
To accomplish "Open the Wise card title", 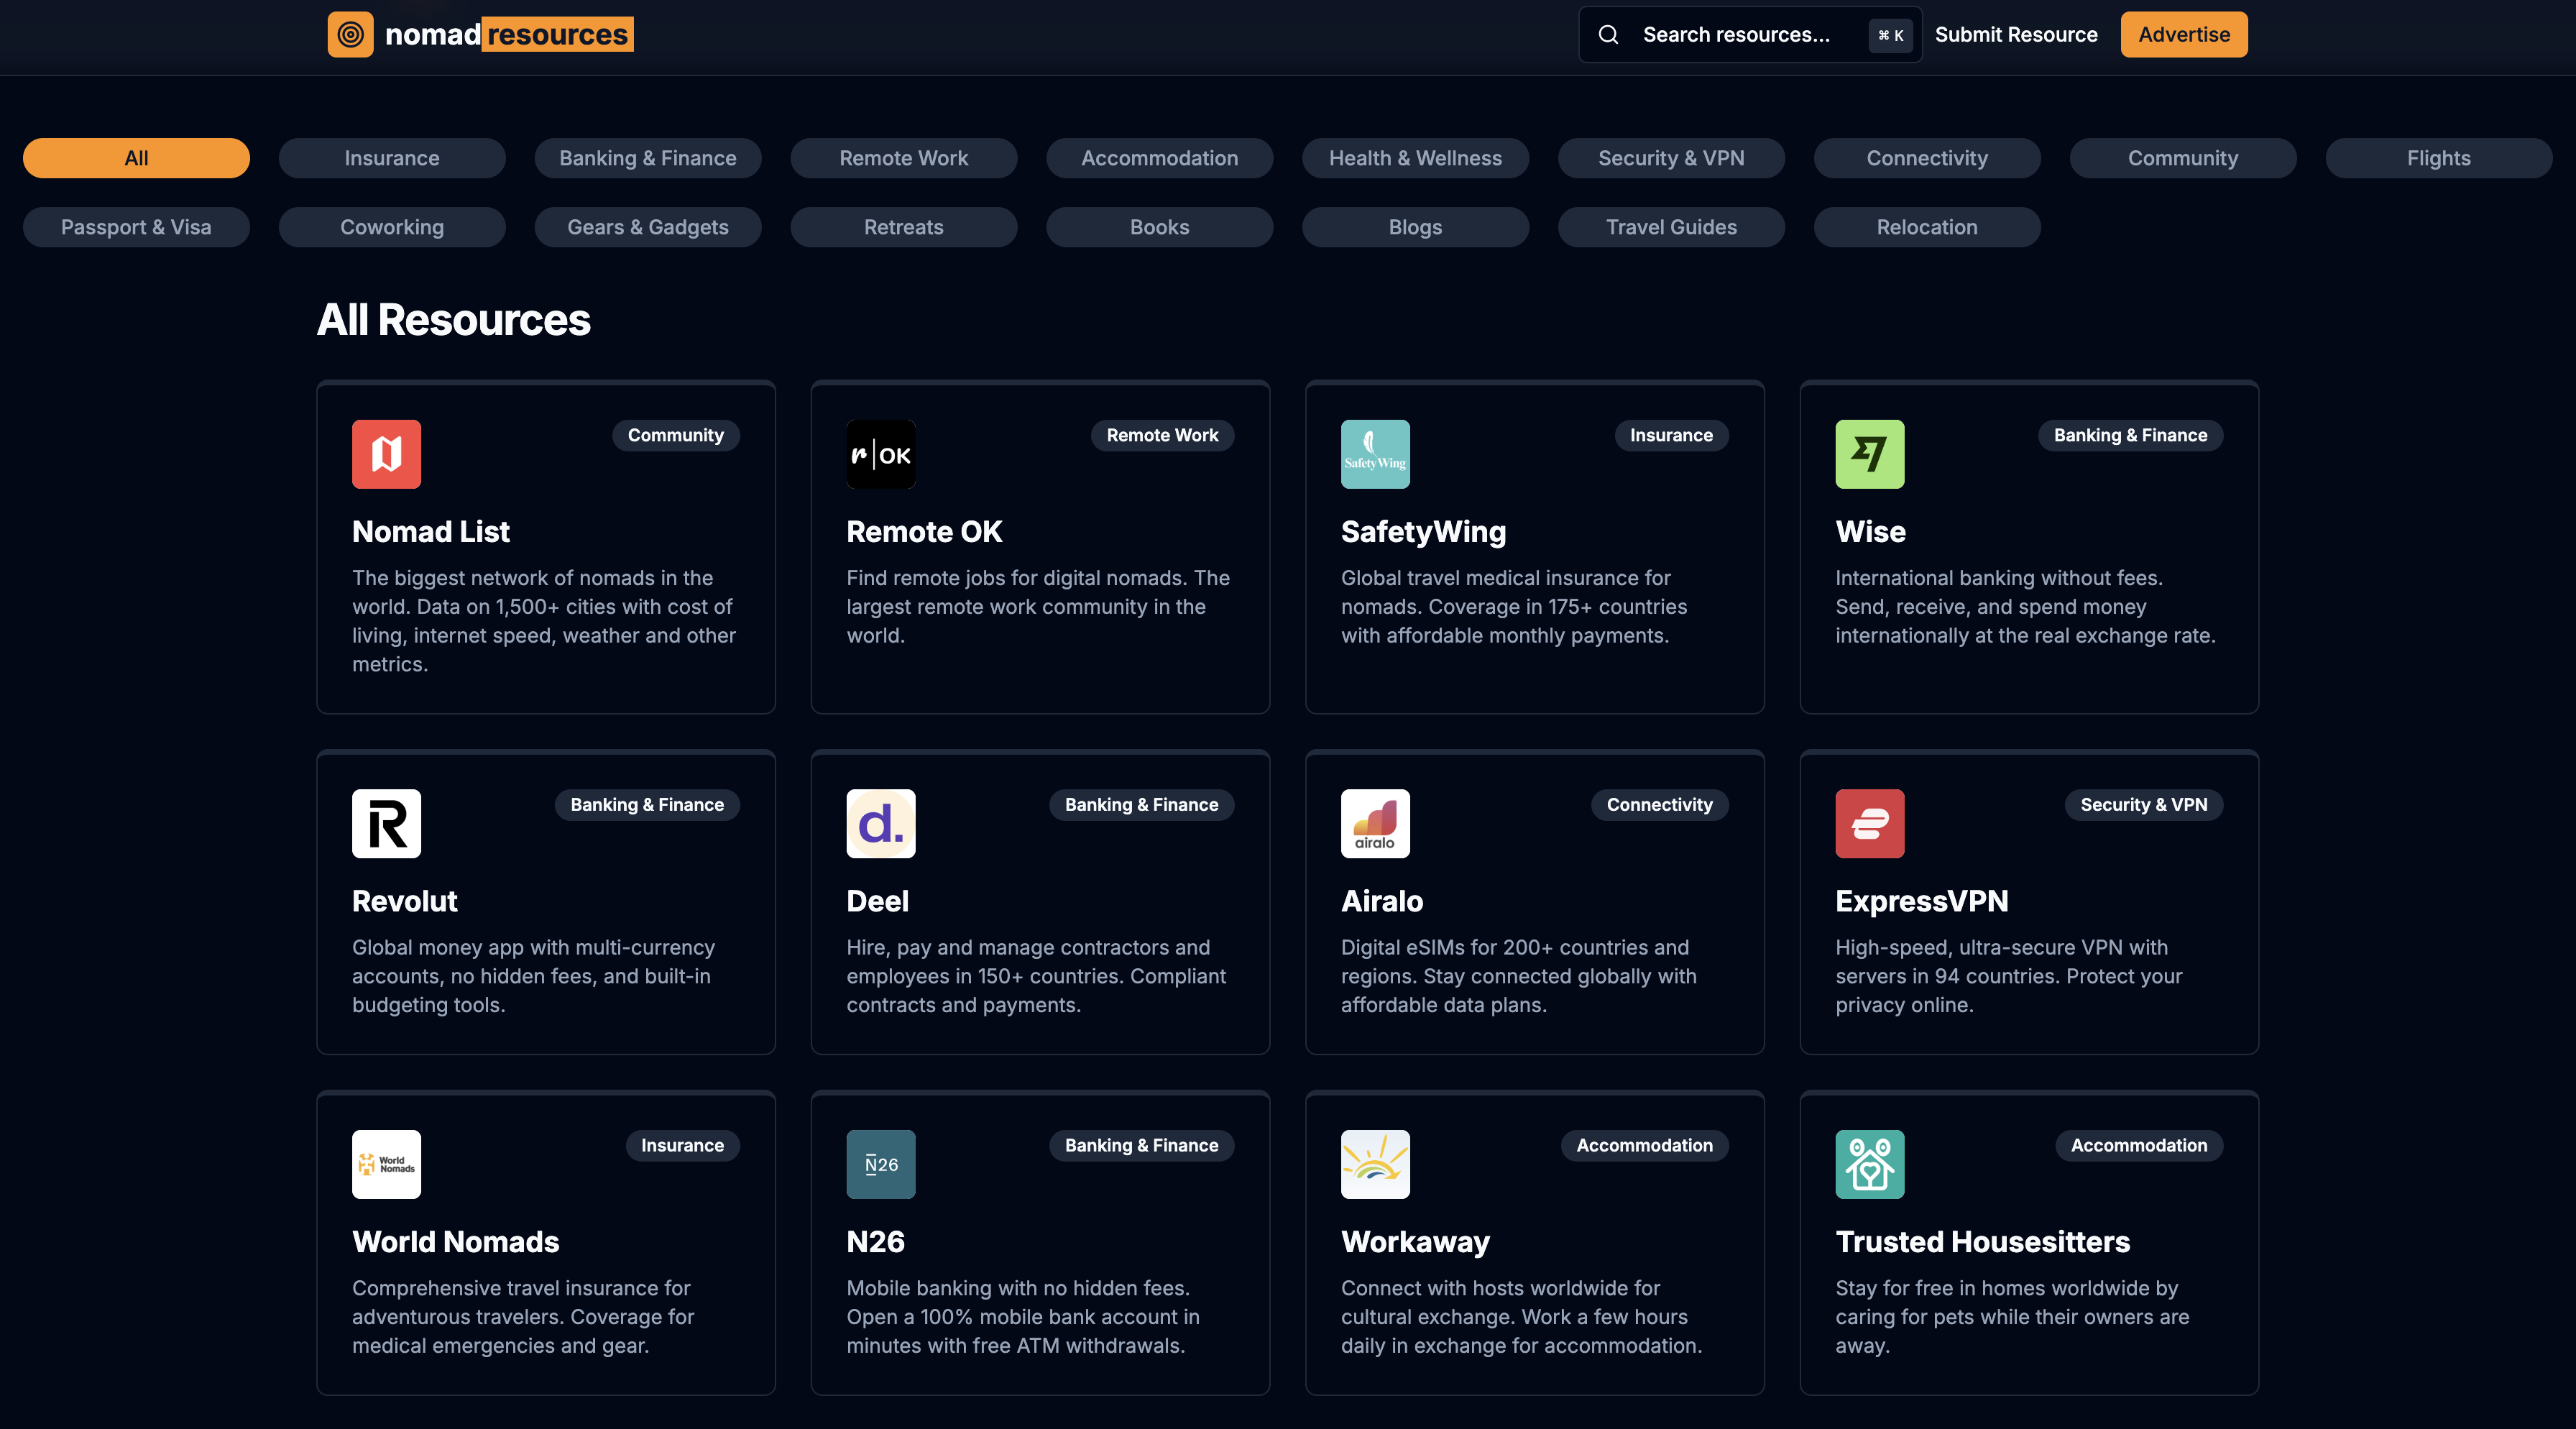I will pos(1870,532).
